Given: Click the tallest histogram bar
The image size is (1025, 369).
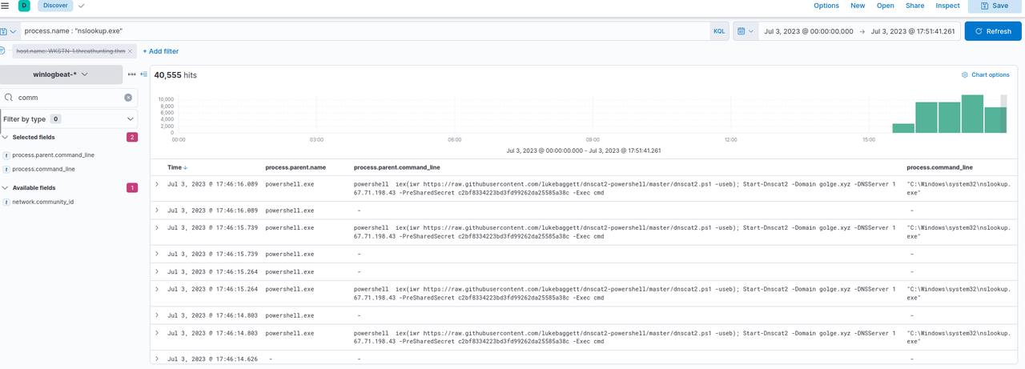Looking at the screenshot, I should tap(972, 114).
